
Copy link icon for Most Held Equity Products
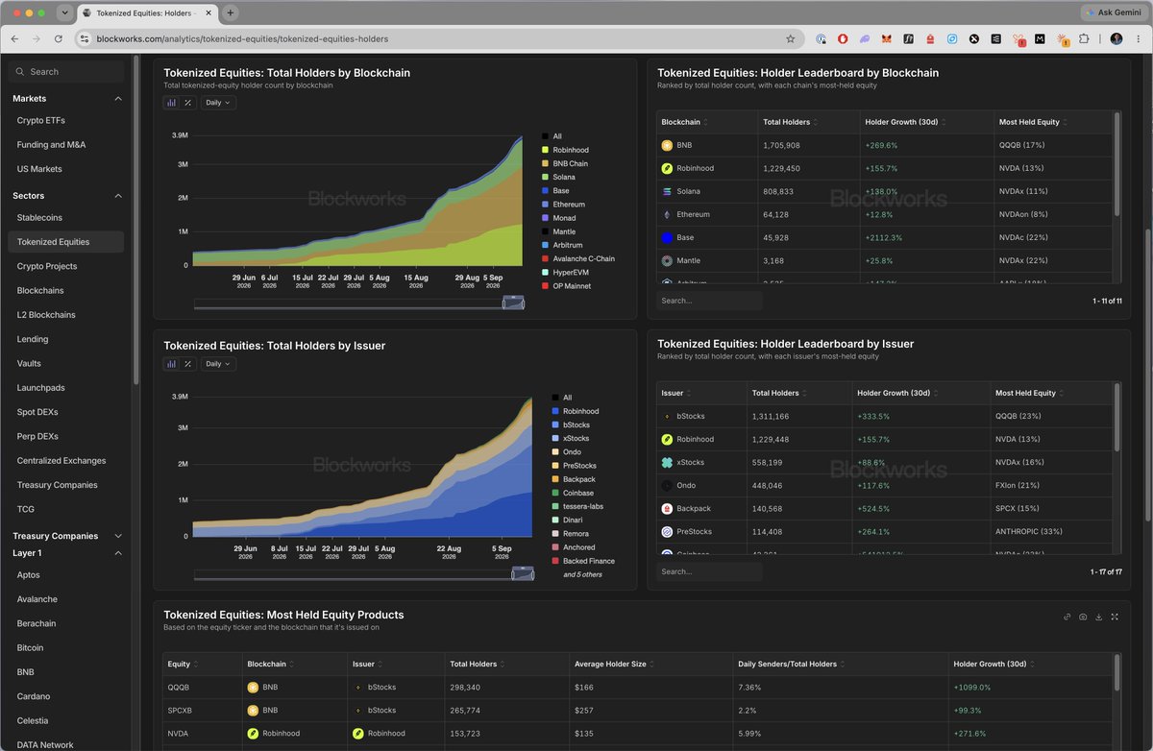pyautogui.click(x=1067, y=617)
